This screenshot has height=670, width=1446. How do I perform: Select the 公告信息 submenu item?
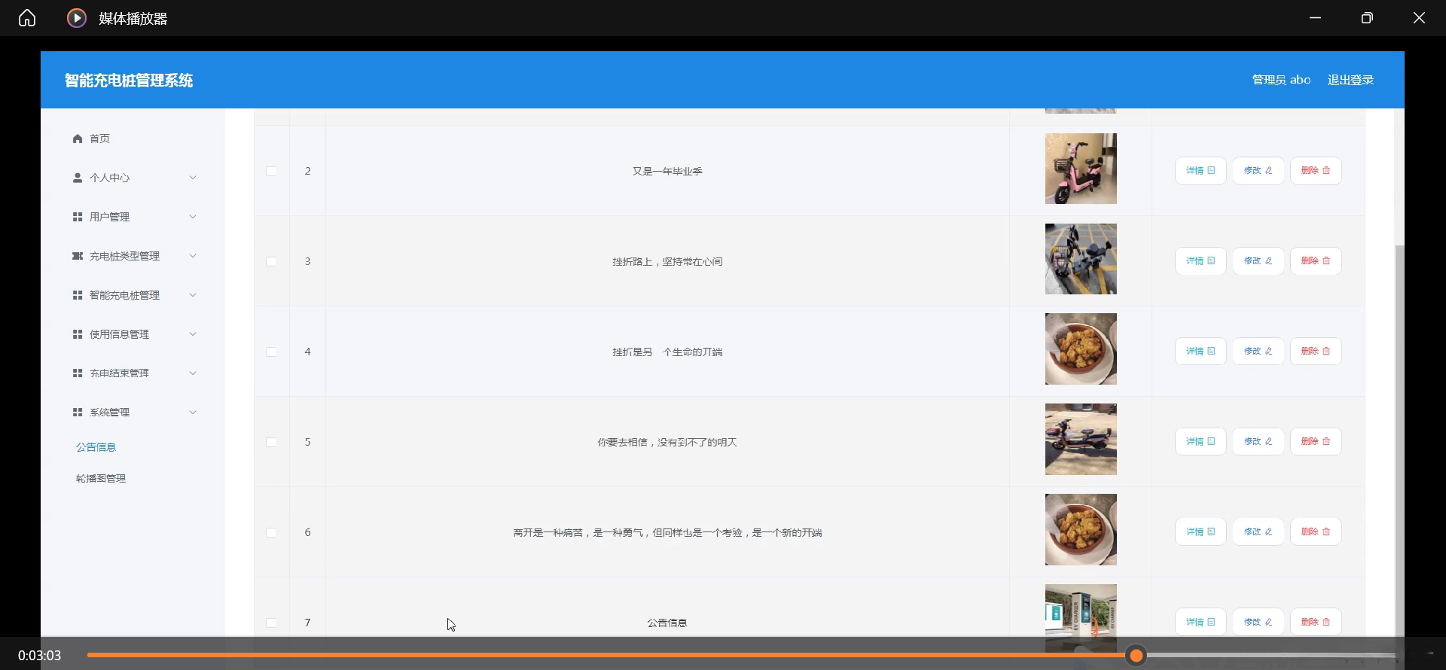(96, 447)
